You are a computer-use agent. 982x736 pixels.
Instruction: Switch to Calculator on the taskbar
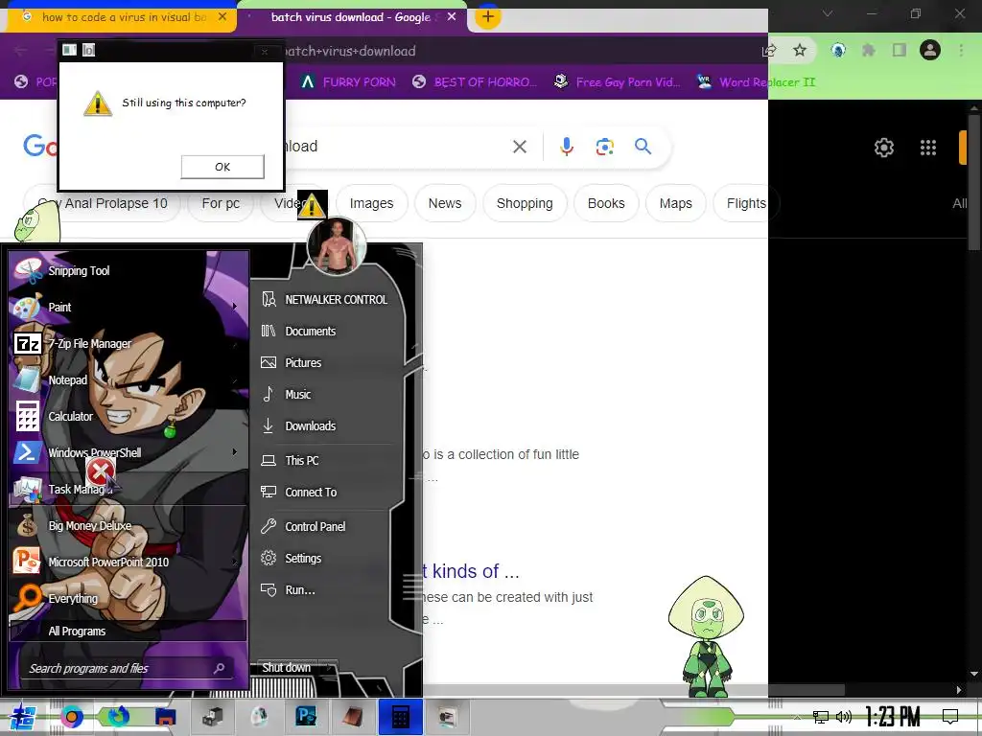pos(401,717)
